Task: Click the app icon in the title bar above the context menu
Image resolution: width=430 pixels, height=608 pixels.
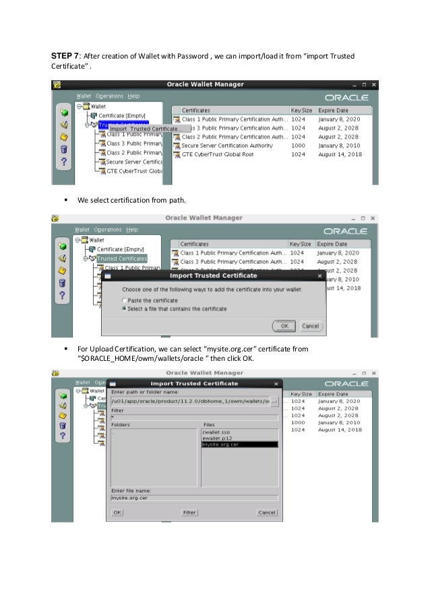Action: [57, 84]
